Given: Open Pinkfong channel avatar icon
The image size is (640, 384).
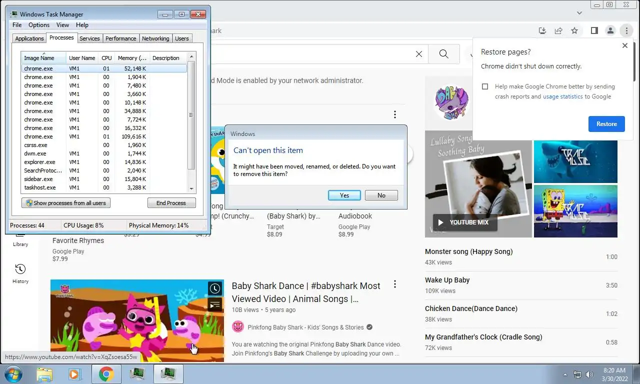Looking at the screenshot, I should [x=238, y=327].
